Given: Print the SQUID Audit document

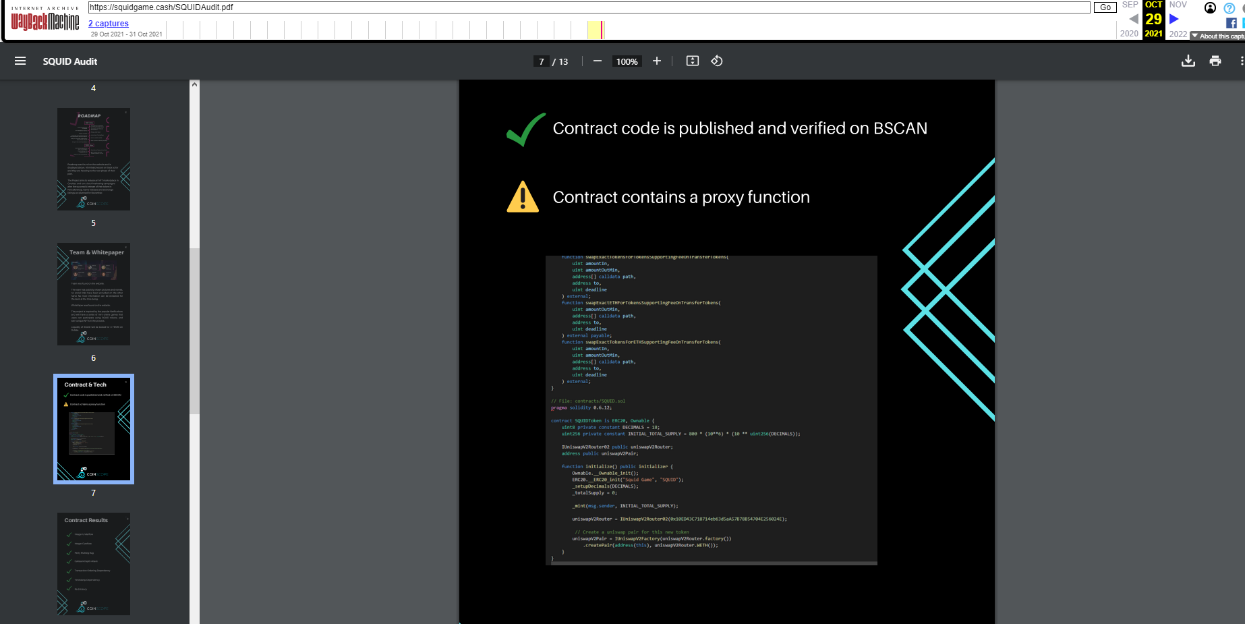Looking at the screenshot, I should [x=1215, y=61].
